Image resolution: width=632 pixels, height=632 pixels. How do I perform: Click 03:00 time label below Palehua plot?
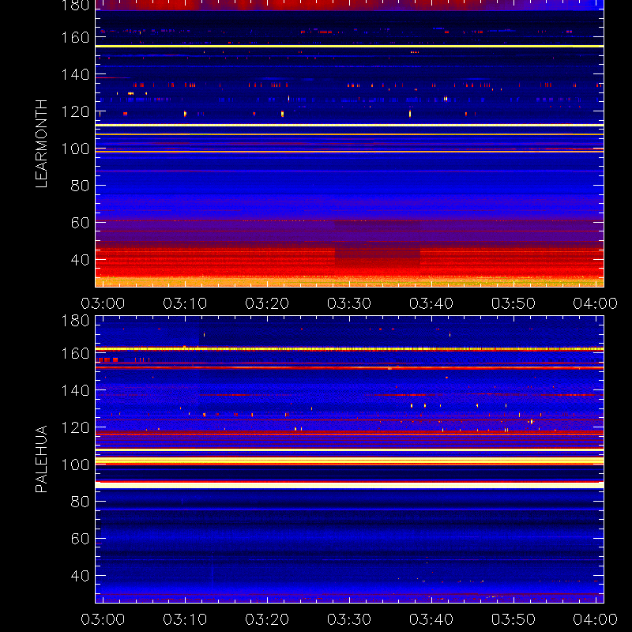tap(103, 619)
